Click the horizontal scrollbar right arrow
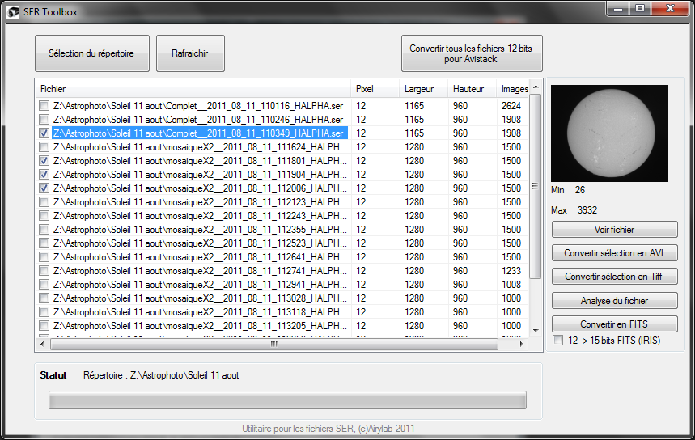The width and height of the screenshot is (695, 440). [x=522, y=344]
